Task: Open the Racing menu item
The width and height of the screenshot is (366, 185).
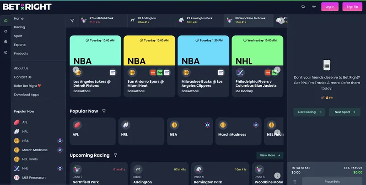Action: point(19,27)
